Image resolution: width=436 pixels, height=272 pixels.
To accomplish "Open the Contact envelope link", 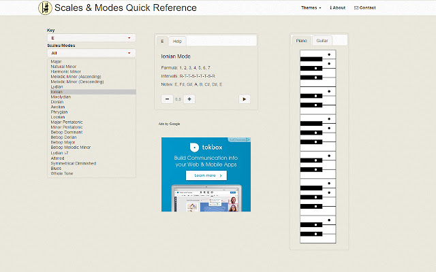I will coord(365,7).
